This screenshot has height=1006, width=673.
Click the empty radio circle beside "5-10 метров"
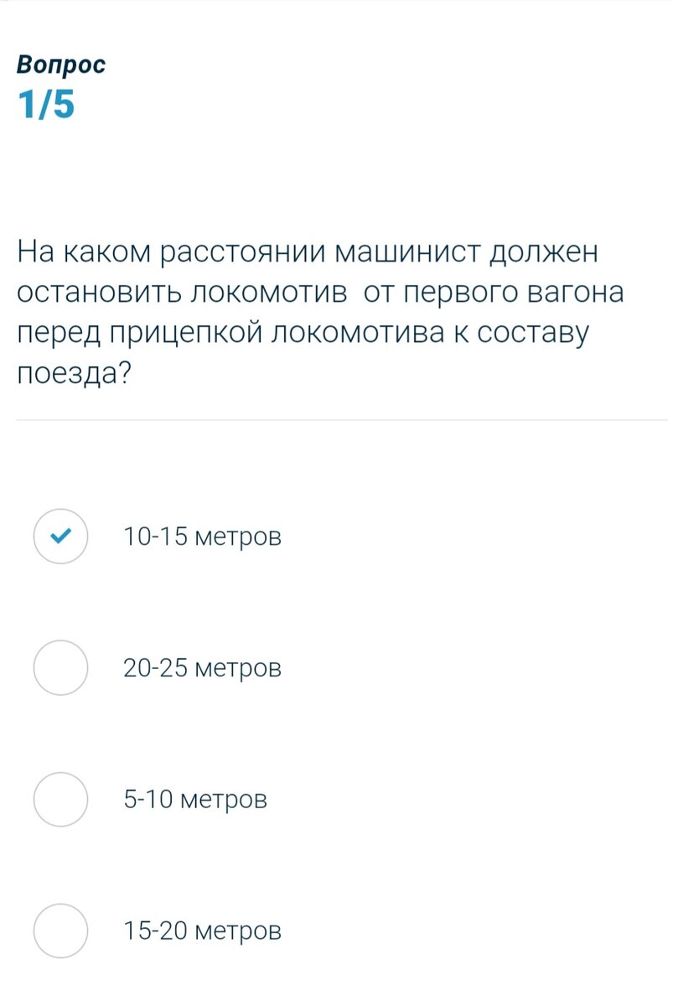point(61,799)
